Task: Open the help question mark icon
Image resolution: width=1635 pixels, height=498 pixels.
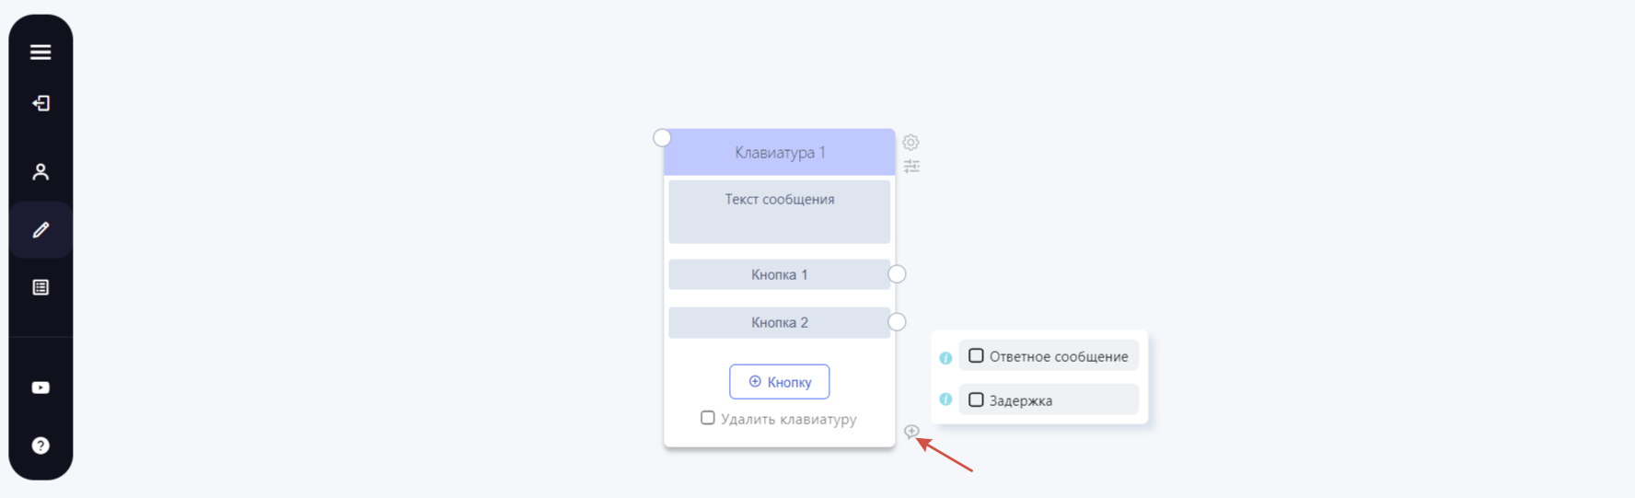Action: click(x=41, y=446)
